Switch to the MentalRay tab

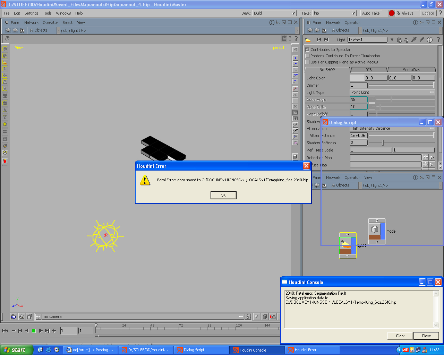click(411, 70)
